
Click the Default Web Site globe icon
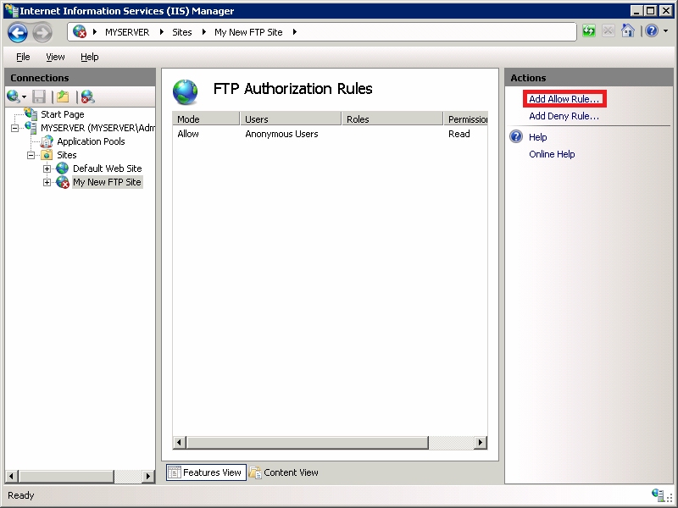(62, 168)
